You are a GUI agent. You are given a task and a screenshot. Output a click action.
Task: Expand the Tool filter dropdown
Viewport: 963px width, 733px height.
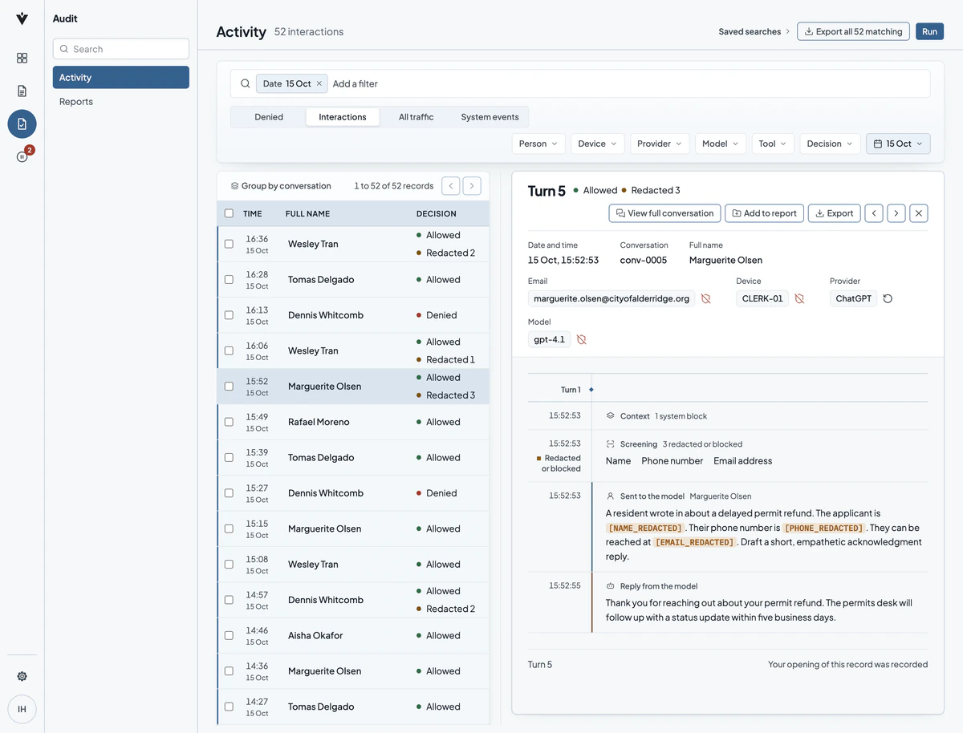point(773,144)
